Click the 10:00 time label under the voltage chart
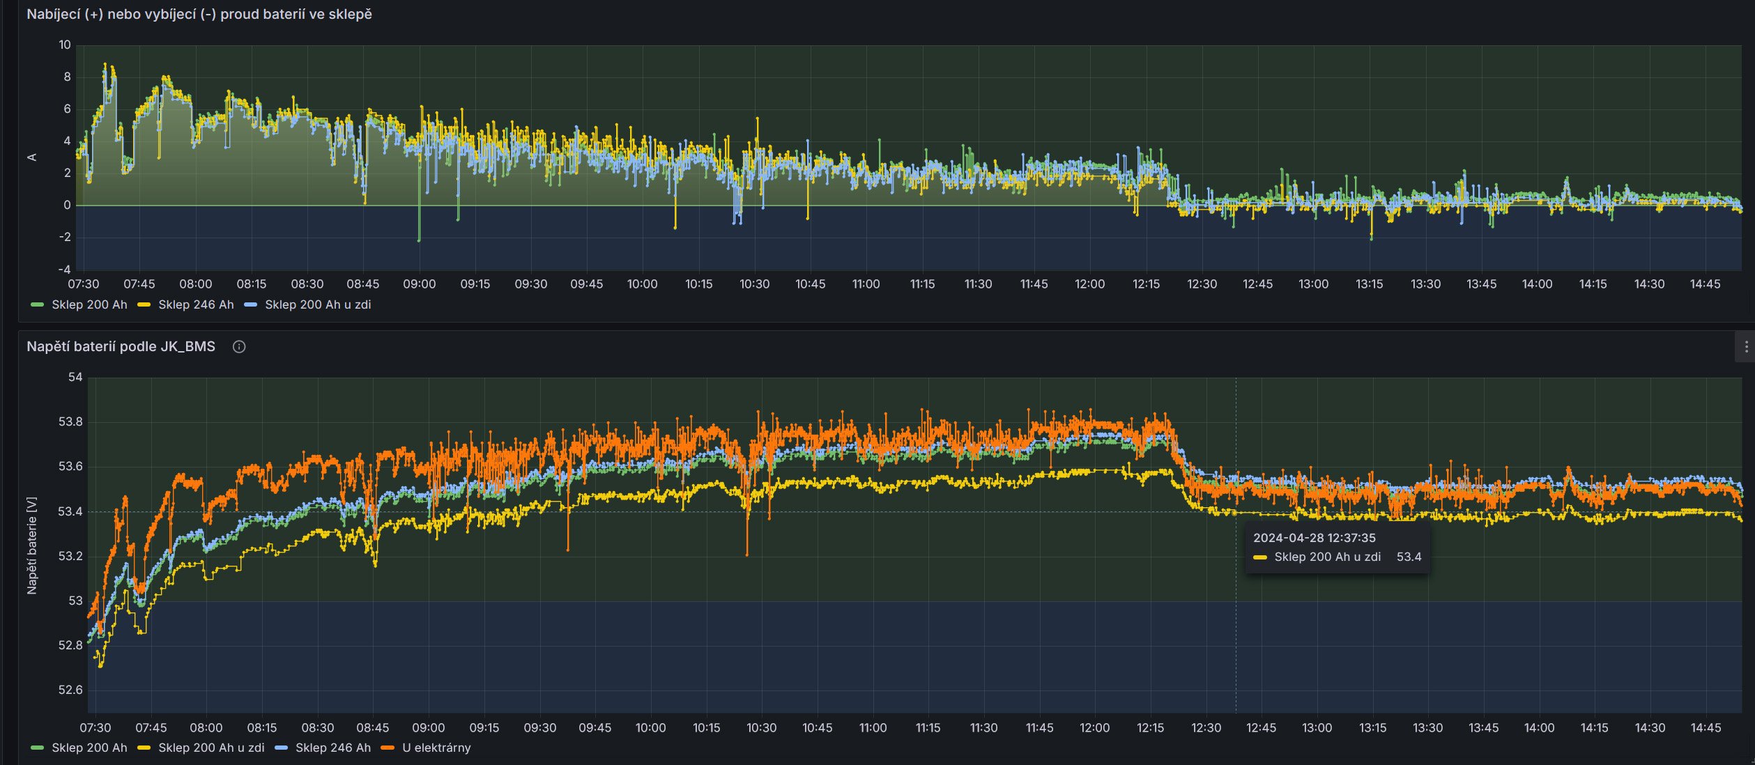The width and height of the screenshot is (1755, 765). pyautogui.click(x=650, y=727)
